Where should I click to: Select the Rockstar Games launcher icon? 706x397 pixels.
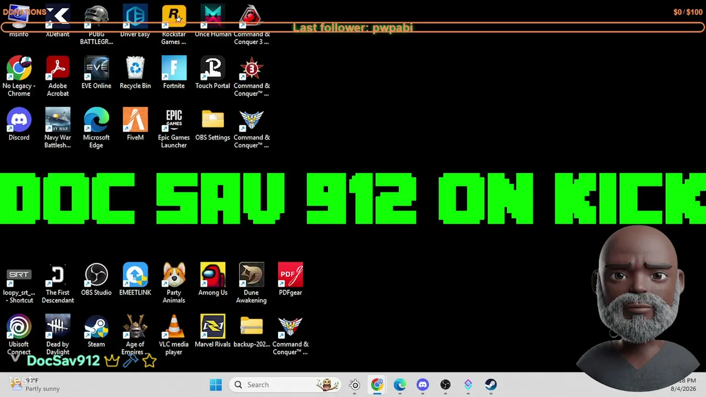174,25
